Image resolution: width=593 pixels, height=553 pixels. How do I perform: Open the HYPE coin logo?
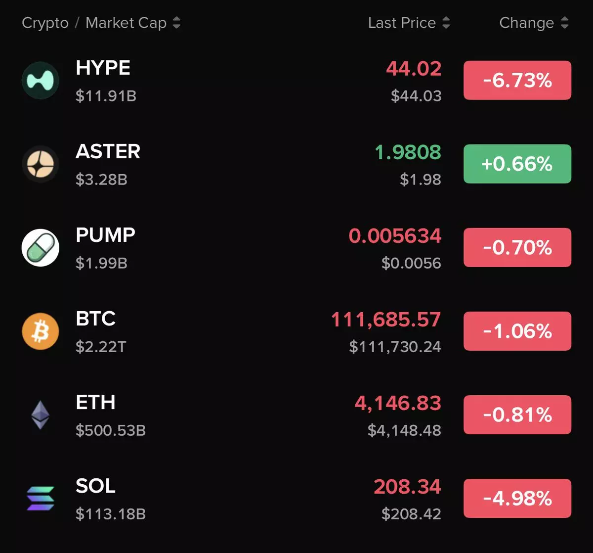click(x=41, y=80)
